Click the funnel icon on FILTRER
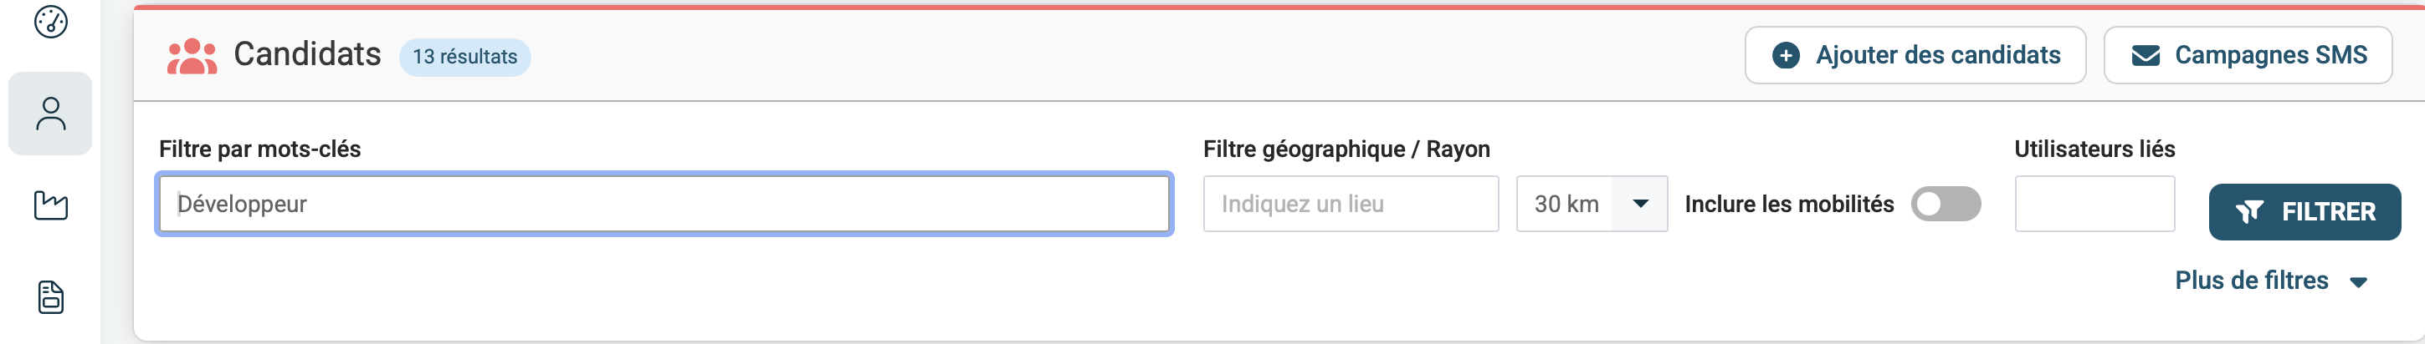The height and width of the screenshot is (344, 2425). pos(2249,212)
